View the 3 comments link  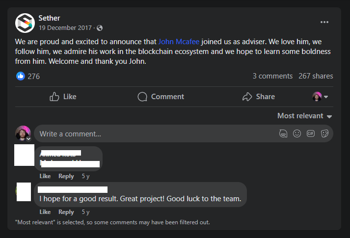coord(272,76)
